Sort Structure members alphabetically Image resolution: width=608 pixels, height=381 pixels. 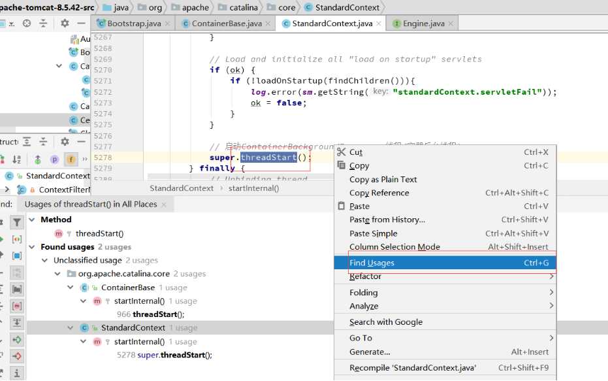(17, 159)
